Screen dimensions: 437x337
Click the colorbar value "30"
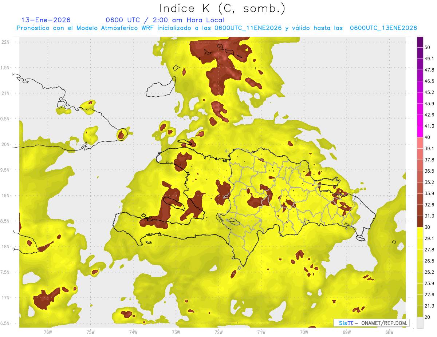pos(428,227)
